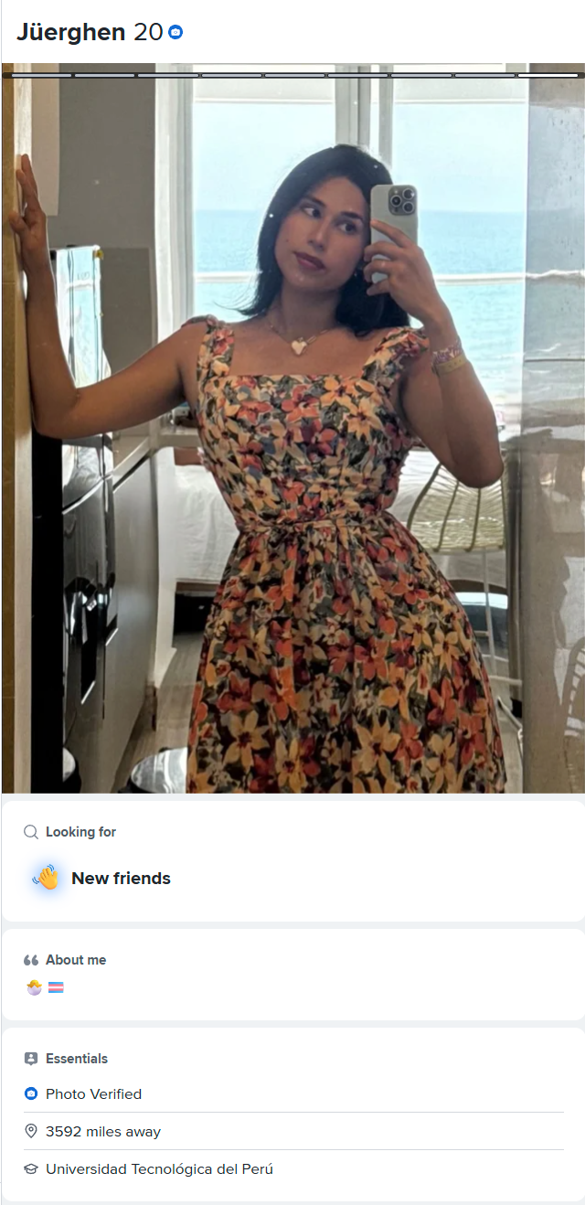585x1205 pixels.
Task: Click the New friends label
Action: tap(121, 879)
